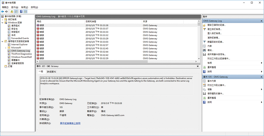Screen dimensions: 264x136
Task: Click 建立自訂檢視 funnel action
Action: 215,29
